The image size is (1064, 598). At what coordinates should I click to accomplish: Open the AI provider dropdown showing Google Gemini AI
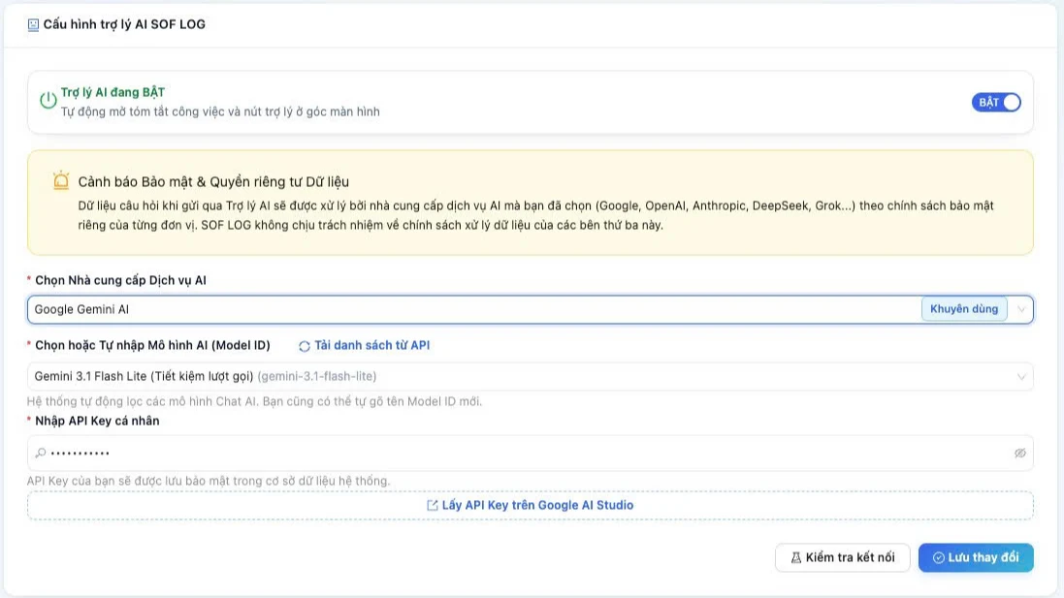click(x=530, y=309)
